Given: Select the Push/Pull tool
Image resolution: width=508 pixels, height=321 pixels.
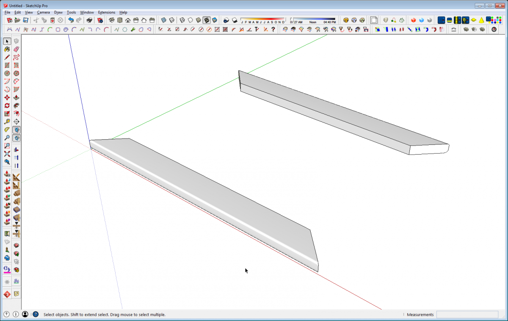Looking at the screenshot, I should click(x=17, y=97).
